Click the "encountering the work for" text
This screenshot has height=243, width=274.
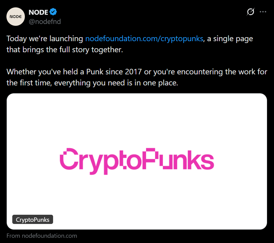(222, 72)
